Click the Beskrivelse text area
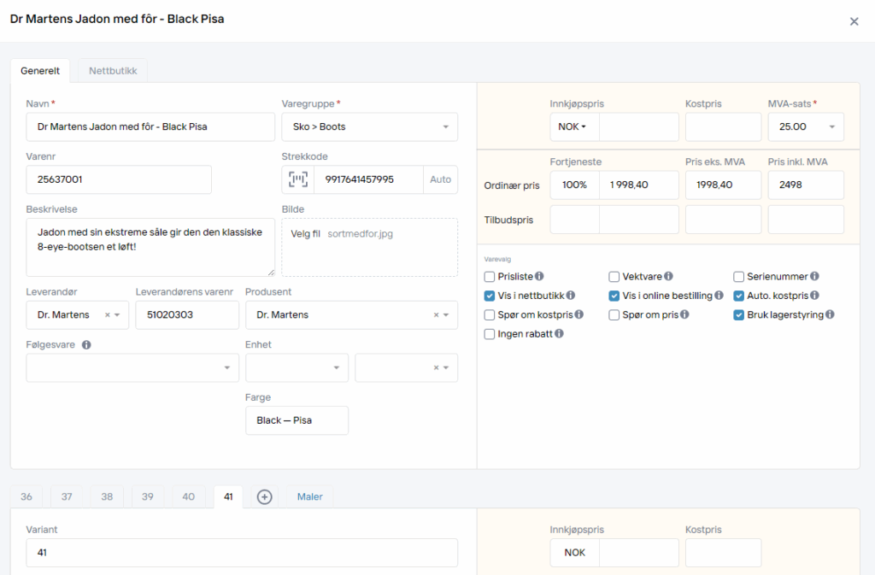This screenshot has width=875, height=575. coord(150,247)
